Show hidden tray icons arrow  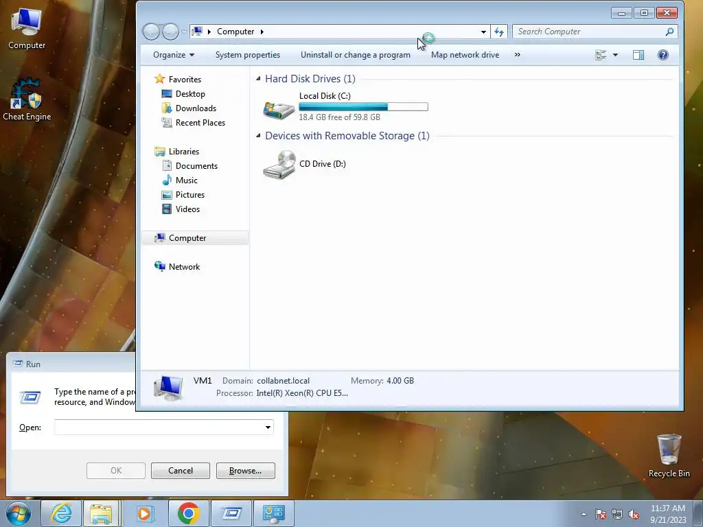point(584,514)
